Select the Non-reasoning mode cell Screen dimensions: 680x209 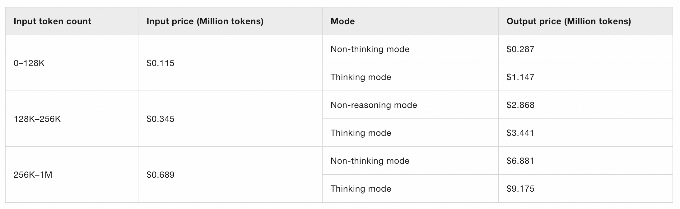coord(374,105)
